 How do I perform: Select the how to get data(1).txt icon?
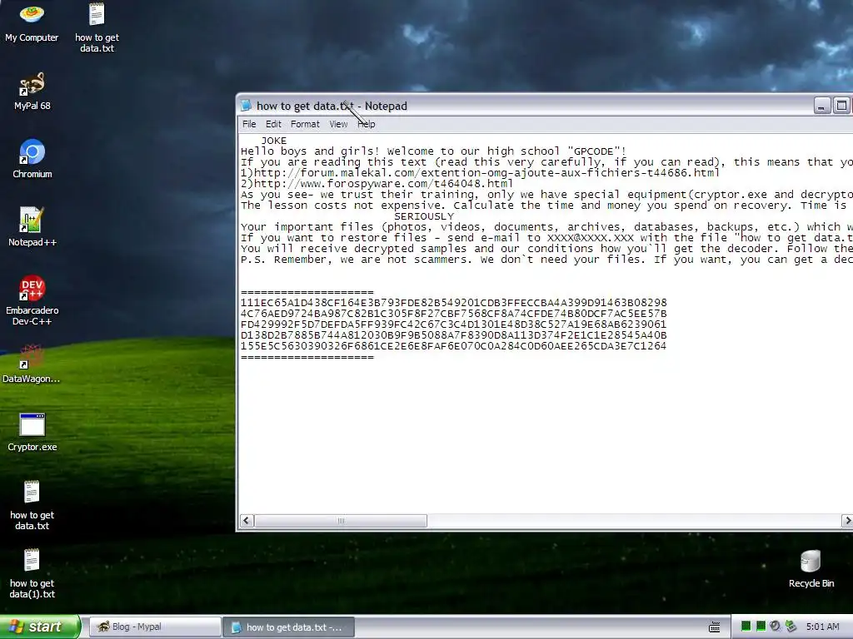[32, 574]
